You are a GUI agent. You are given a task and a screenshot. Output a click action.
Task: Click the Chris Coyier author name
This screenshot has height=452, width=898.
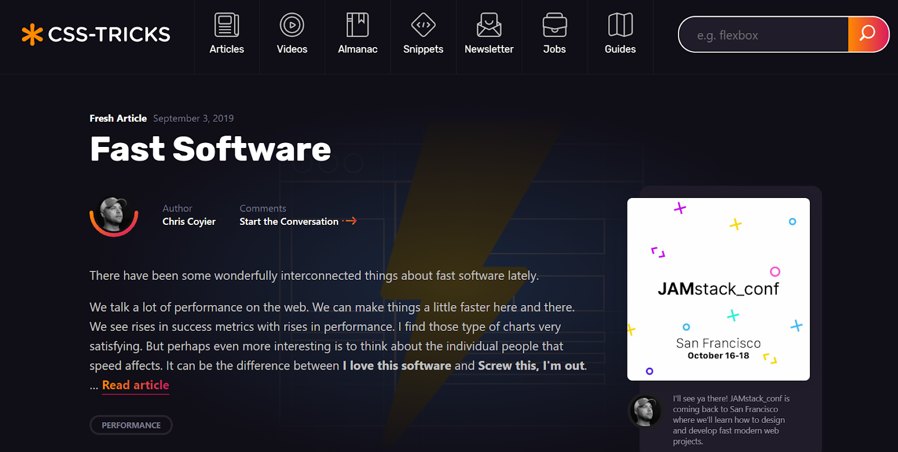(189, 222)
